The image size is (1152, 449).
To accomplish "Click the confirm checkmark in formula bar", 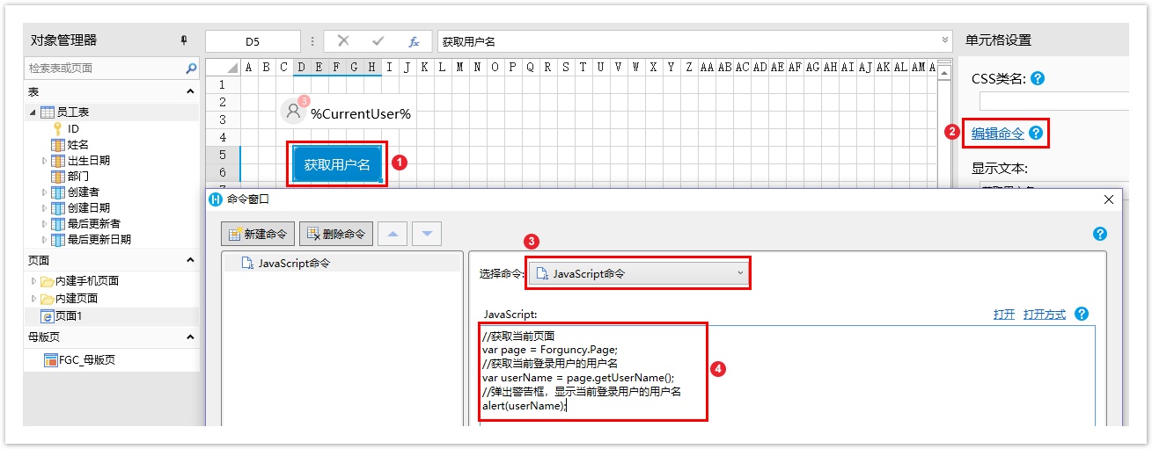I will (x=378, y=41).
